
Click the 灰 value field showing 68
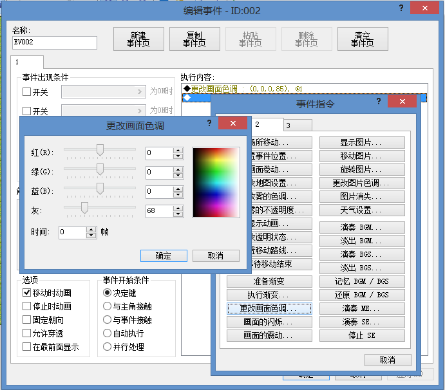click(x=160, y=211)
